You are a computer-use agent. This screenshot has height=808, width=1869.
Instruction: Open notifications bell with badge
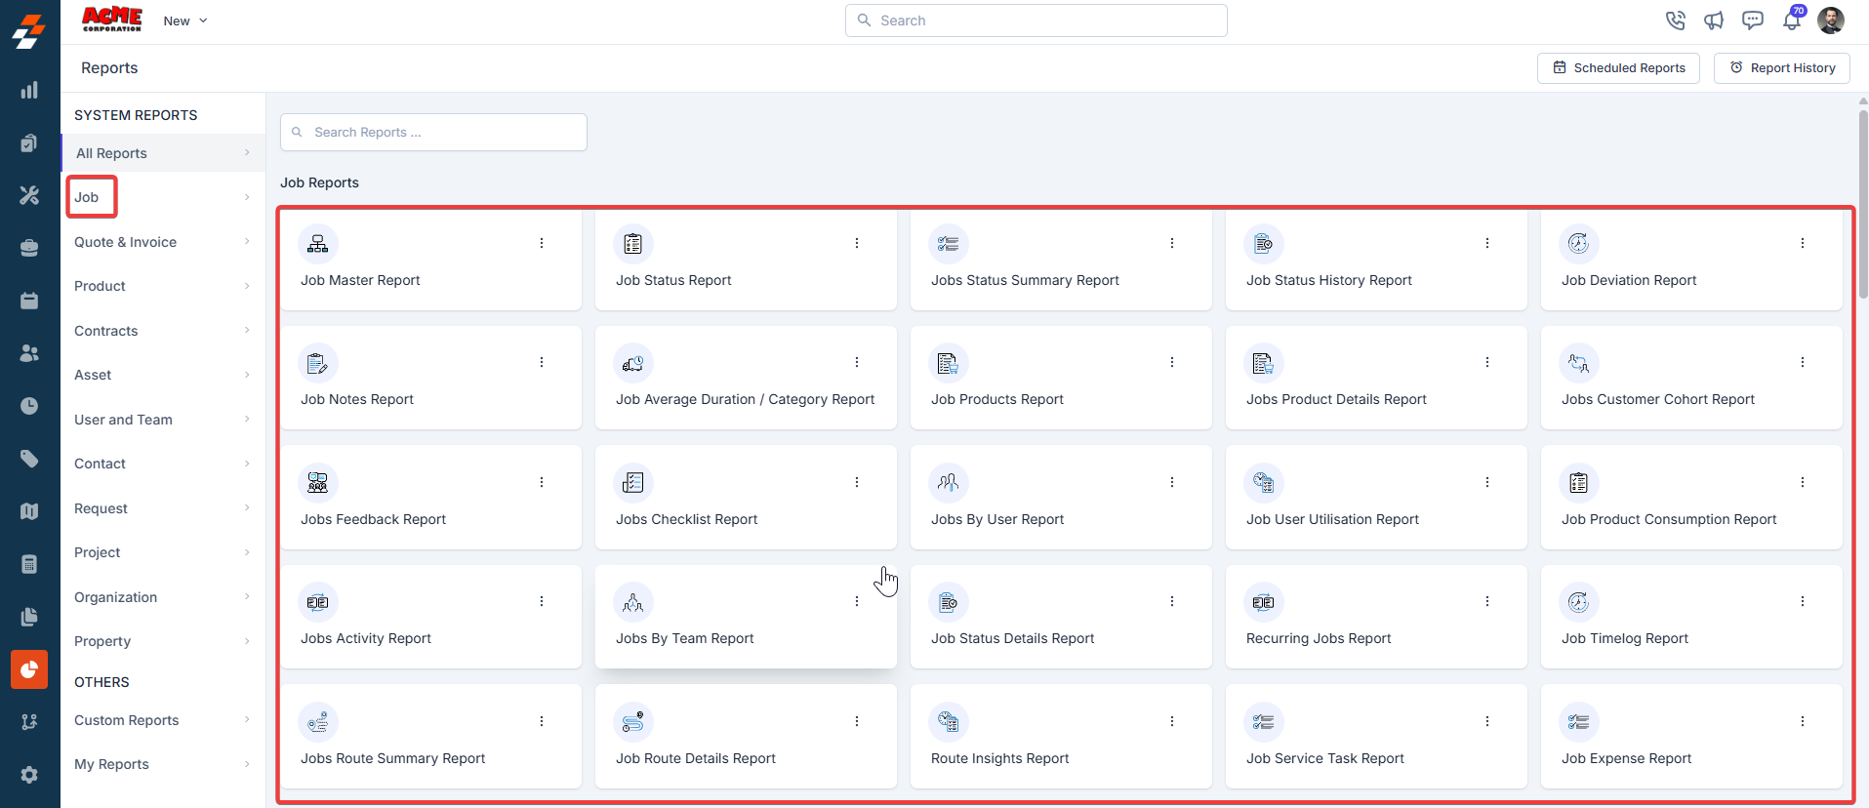pos(1792,20)
